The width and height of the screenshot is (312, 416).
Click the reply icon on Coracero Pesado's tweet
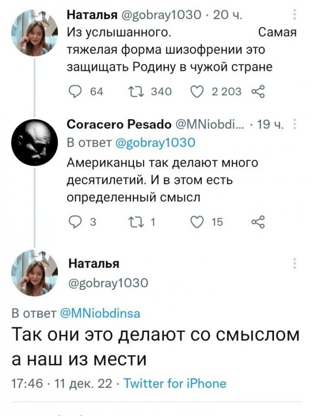coord(74,221)
